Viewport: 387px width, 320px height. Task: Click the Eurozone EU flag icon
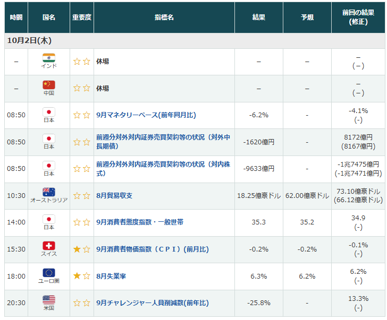[x=49, y=273]
